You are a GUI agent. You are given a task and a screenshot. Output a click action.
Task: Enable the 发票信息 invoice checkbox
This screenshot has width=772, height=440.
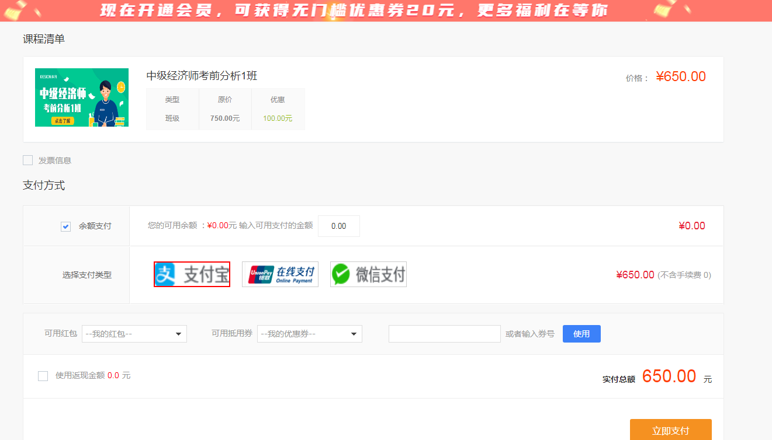[27, 160]
